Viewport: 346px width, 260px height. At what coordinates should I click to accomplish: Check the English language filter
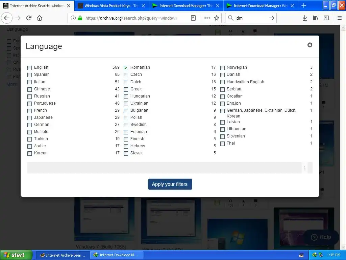[x=30, y=68]
